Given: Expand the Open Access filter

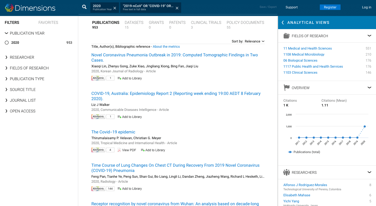Looking at the screenshot, I should [22, 111].
